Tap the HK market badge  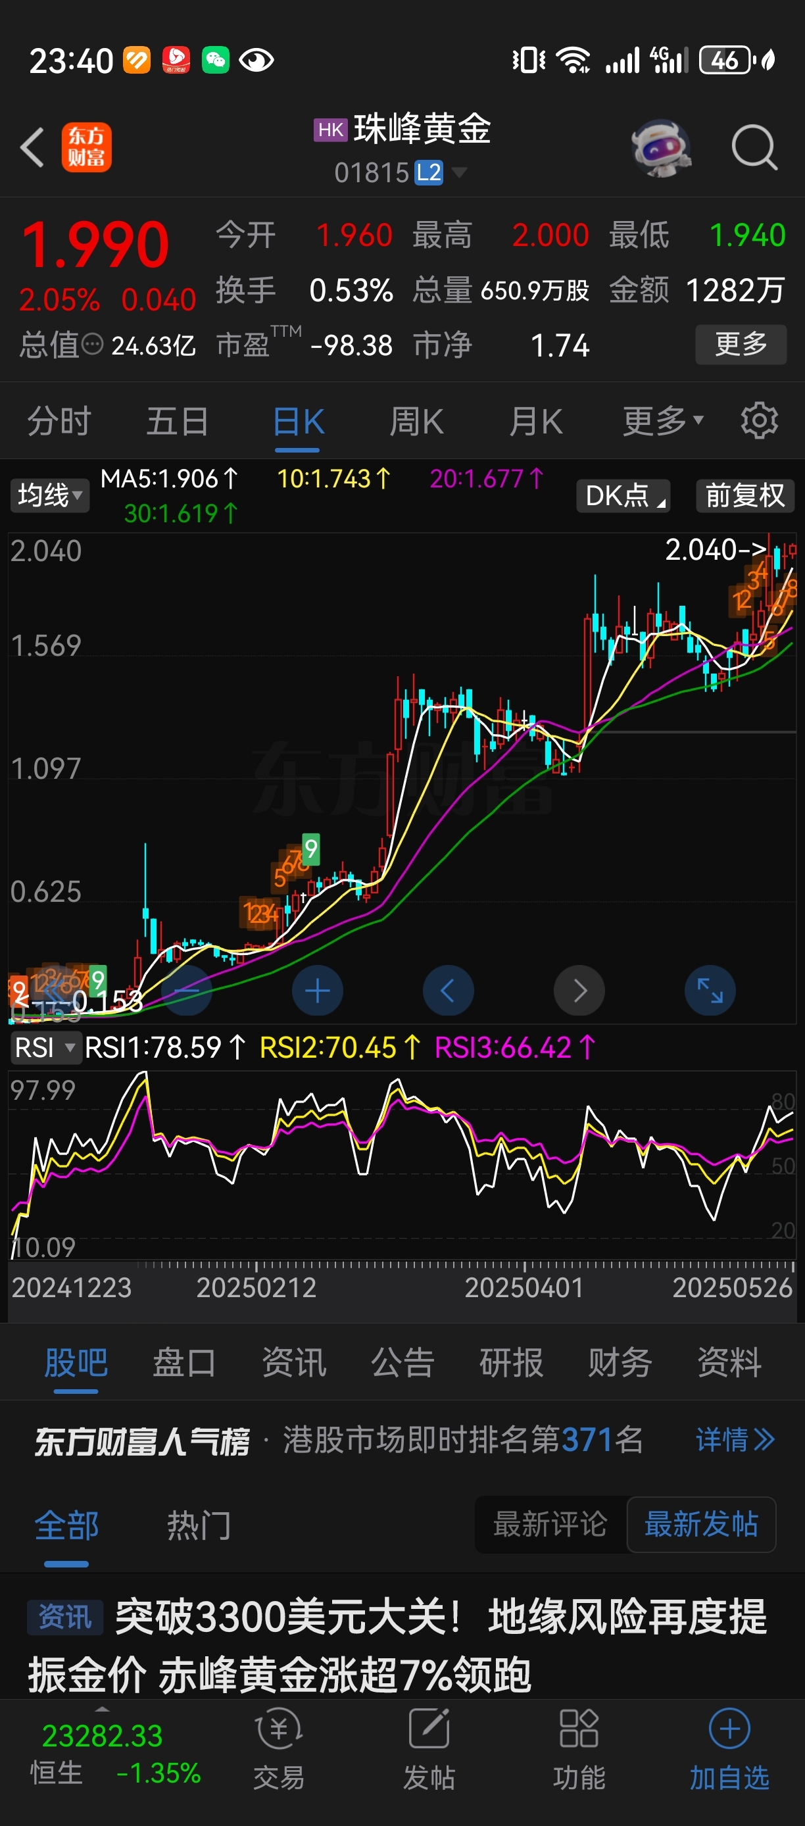click(x=330, y=130)
